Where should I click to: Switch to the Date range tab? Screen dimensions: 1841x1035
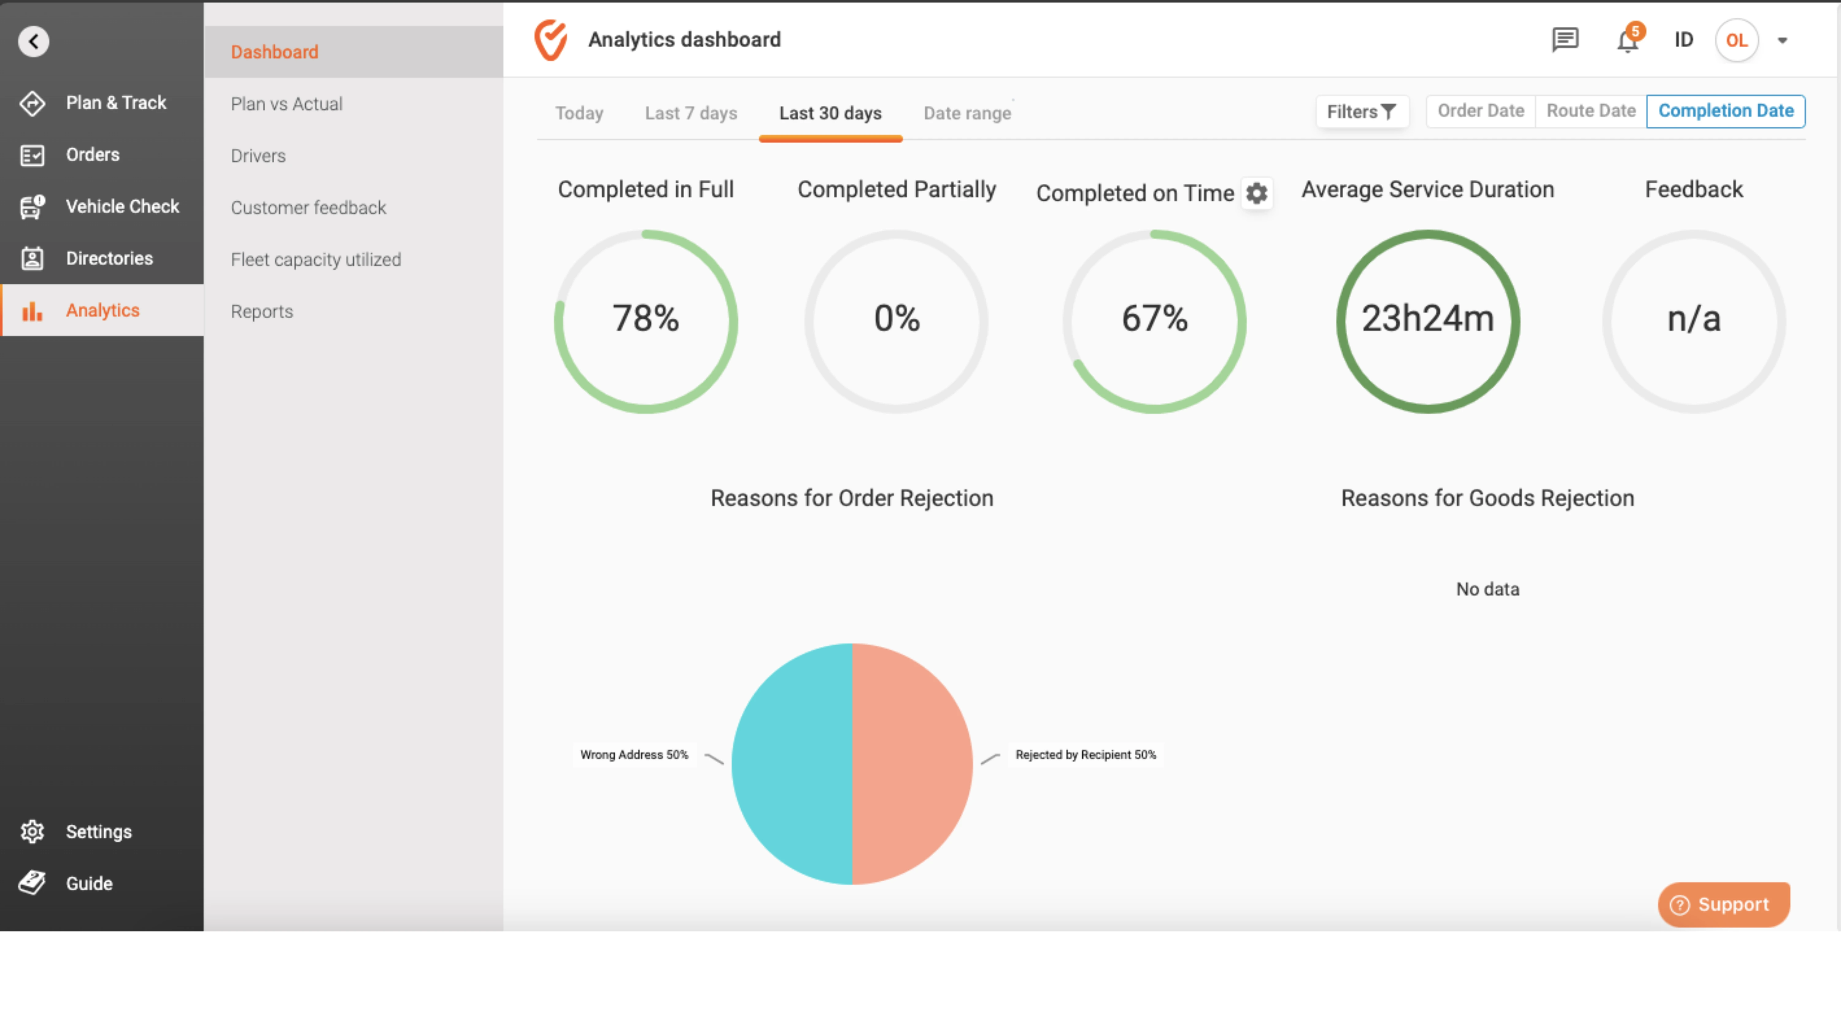pyautogui.click(x=967, y=113)
